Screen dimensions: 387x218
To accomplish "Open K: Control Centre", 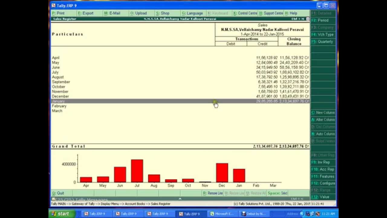I will (245, 13).
